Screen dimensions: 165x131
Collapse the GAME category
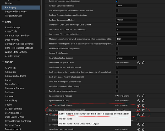coord(3,22)
